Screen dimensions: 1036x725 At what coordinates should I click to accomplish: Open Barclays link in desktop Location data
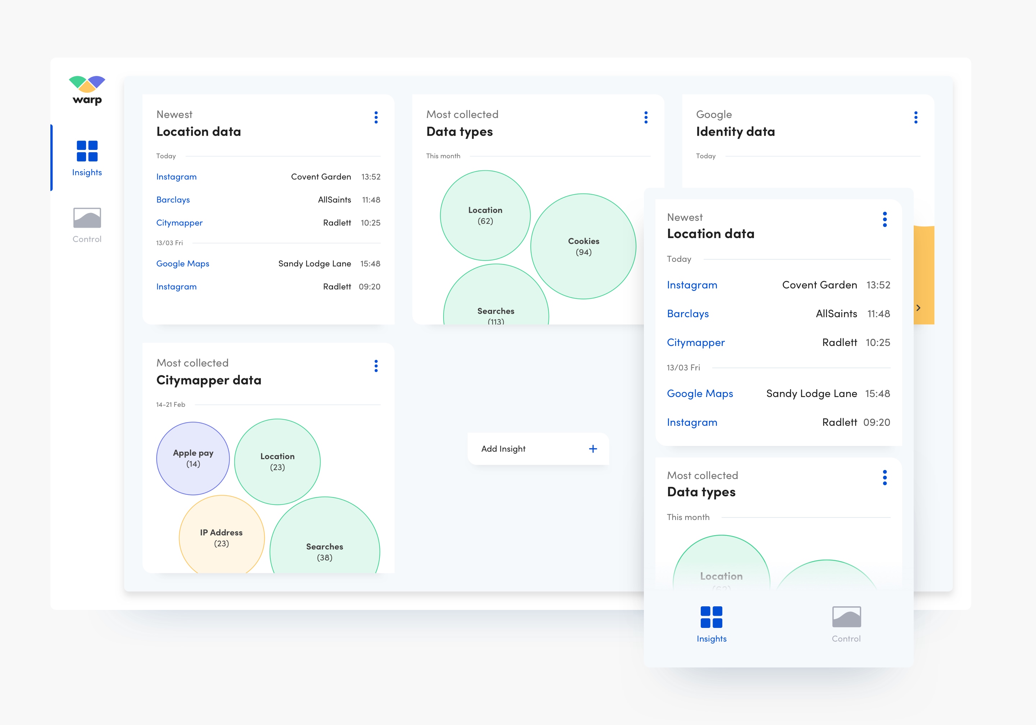click(173, 200)
